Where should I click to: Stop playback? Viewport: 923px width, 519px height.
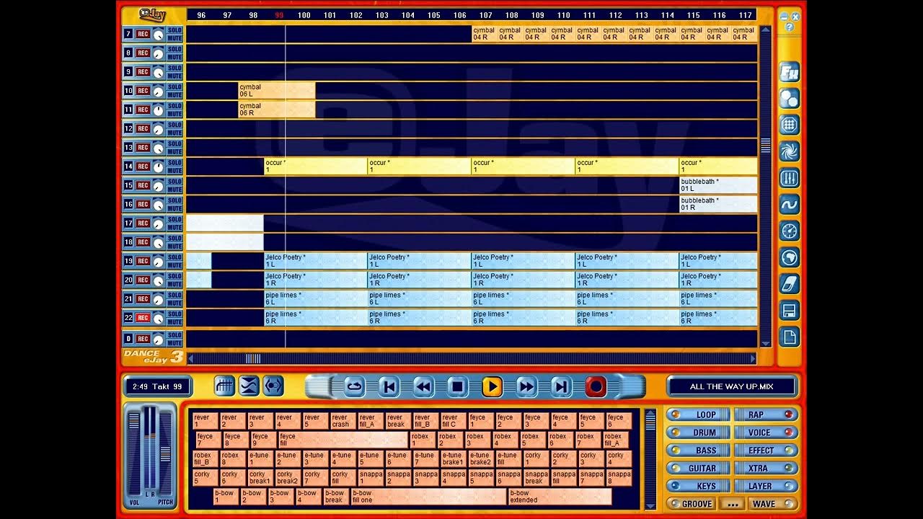point(457,387)
